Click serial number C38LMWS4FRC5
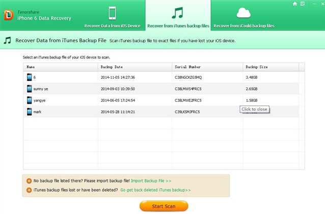 coord(188,89)
